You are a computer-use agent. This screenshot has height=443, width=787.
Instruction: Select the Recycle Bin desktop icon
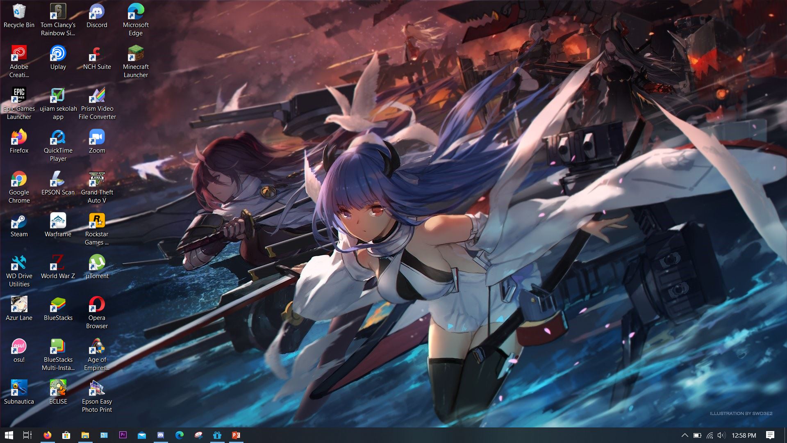[x=19, y=16]
